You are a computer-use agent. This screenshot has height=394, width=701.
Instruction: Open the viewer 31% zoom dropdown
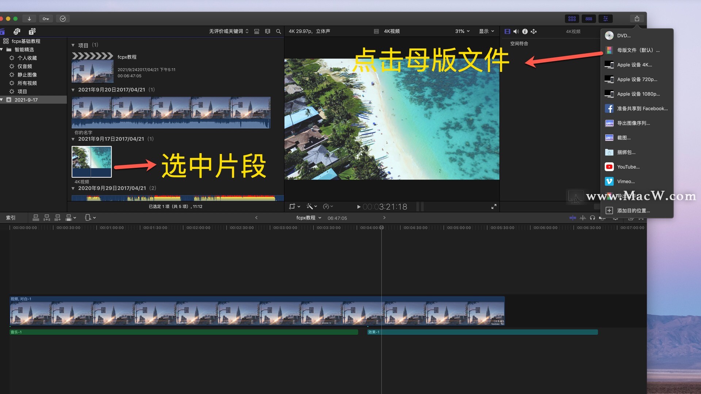462,31
